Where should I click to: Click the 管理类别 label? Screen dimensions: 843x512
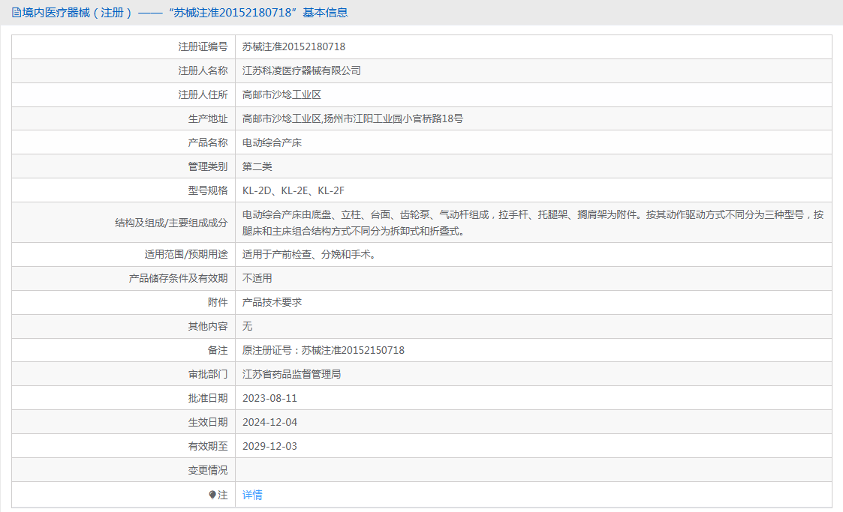(207, 166)
